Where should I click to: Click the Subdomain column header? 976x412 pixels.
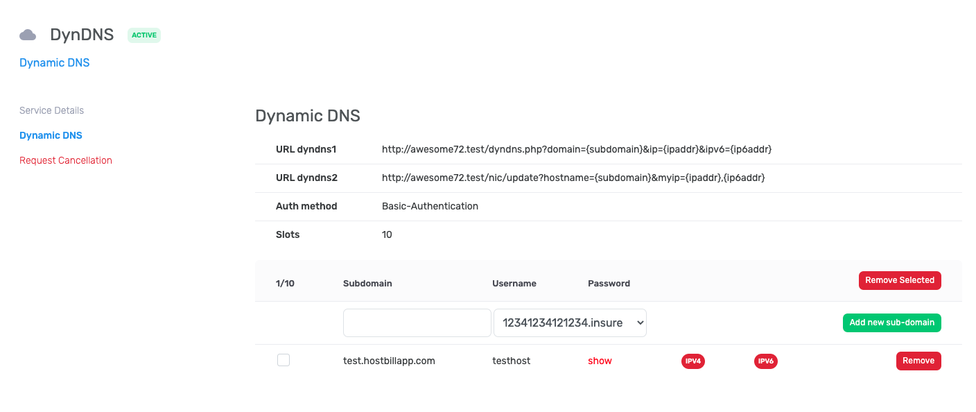[367, 283]
